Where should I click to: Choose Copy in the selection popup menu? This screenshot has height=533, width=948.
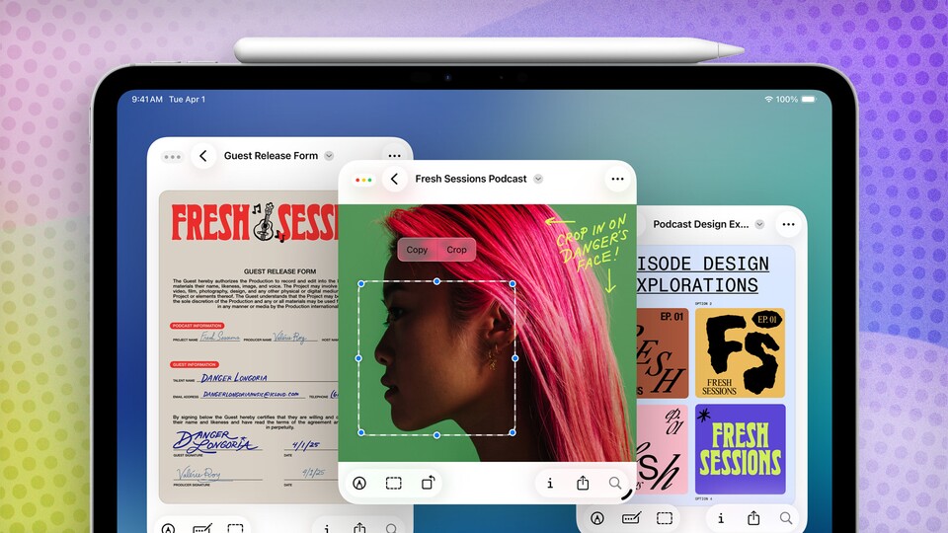coord(417,250)
